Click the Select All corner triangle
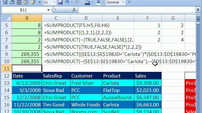 [6, 18]
